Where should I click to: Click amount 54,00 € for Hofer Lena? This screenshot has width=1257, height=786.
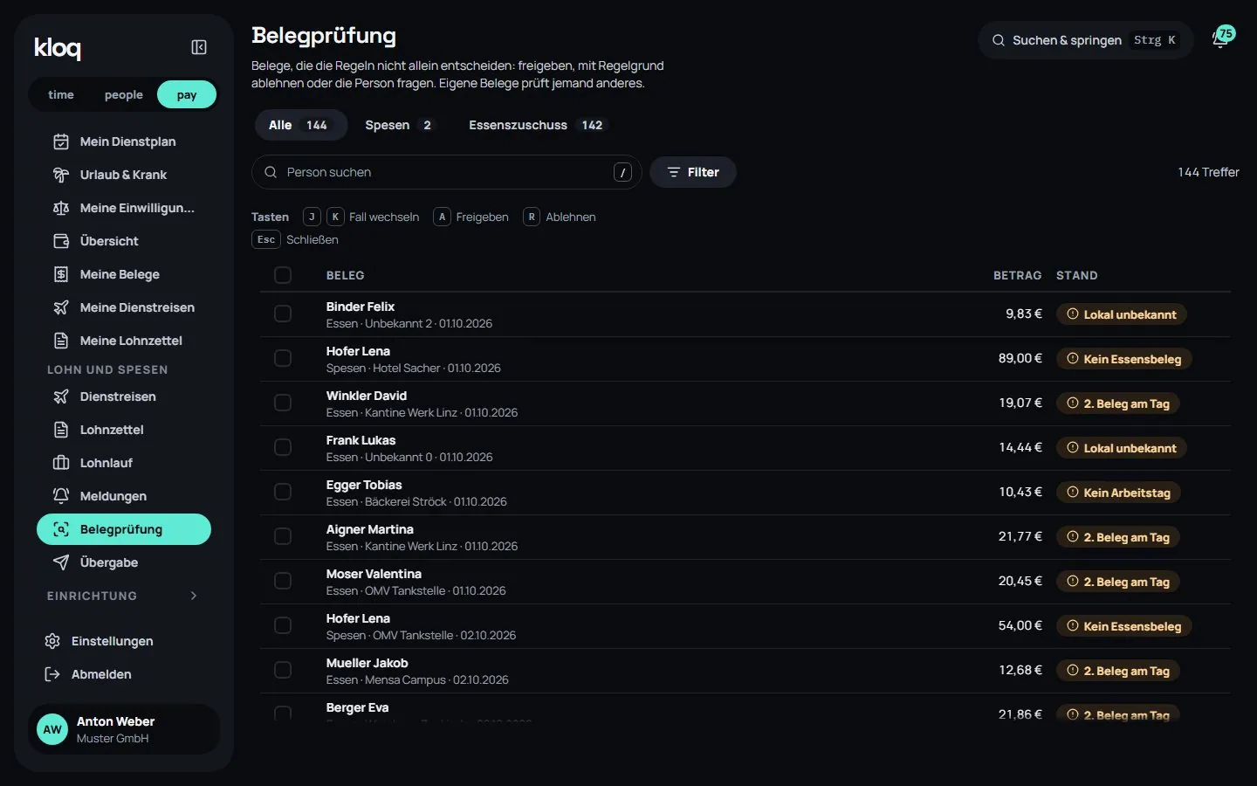[x=1020, y=625]
